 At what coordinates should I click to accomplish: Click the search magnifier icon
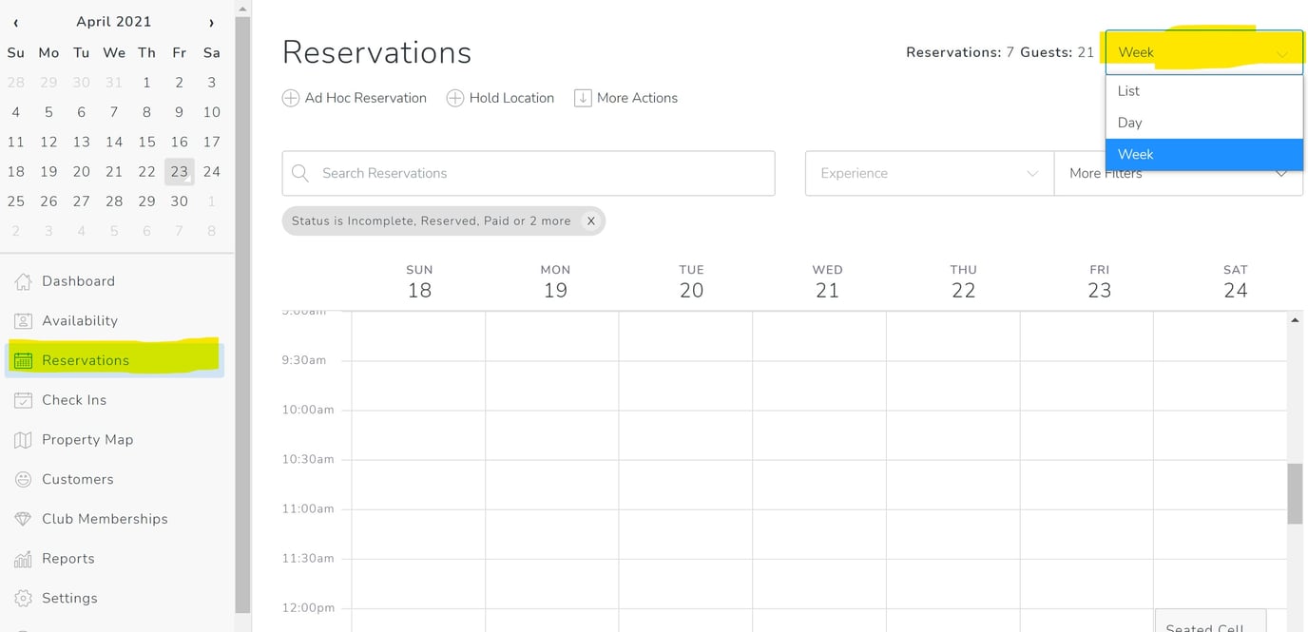300,173
